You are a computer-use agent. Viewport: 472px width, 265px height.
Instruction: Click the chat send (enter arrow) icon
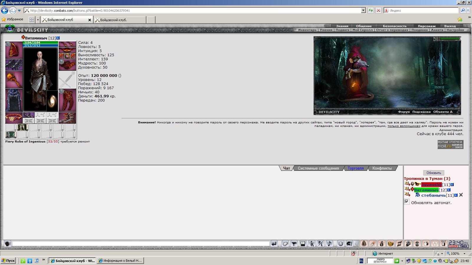coord(274,244)
